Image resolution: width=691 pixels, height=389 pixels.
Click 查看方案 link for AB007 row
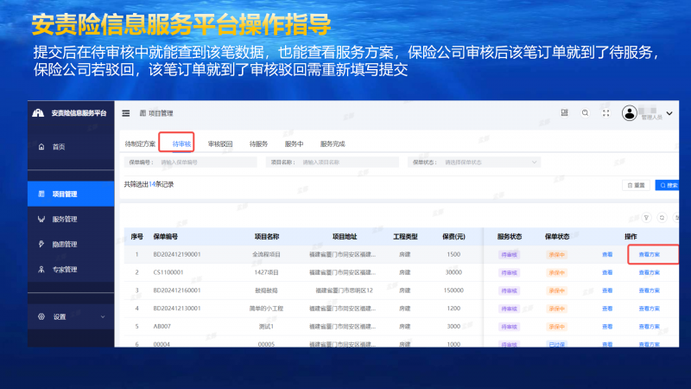pyautogui.click(x=650, y=327)
